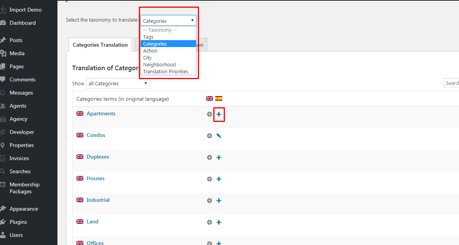The image size is (459, 245).
Task: Select City option in taxonomy list
Action: click(x=147, y=58)
